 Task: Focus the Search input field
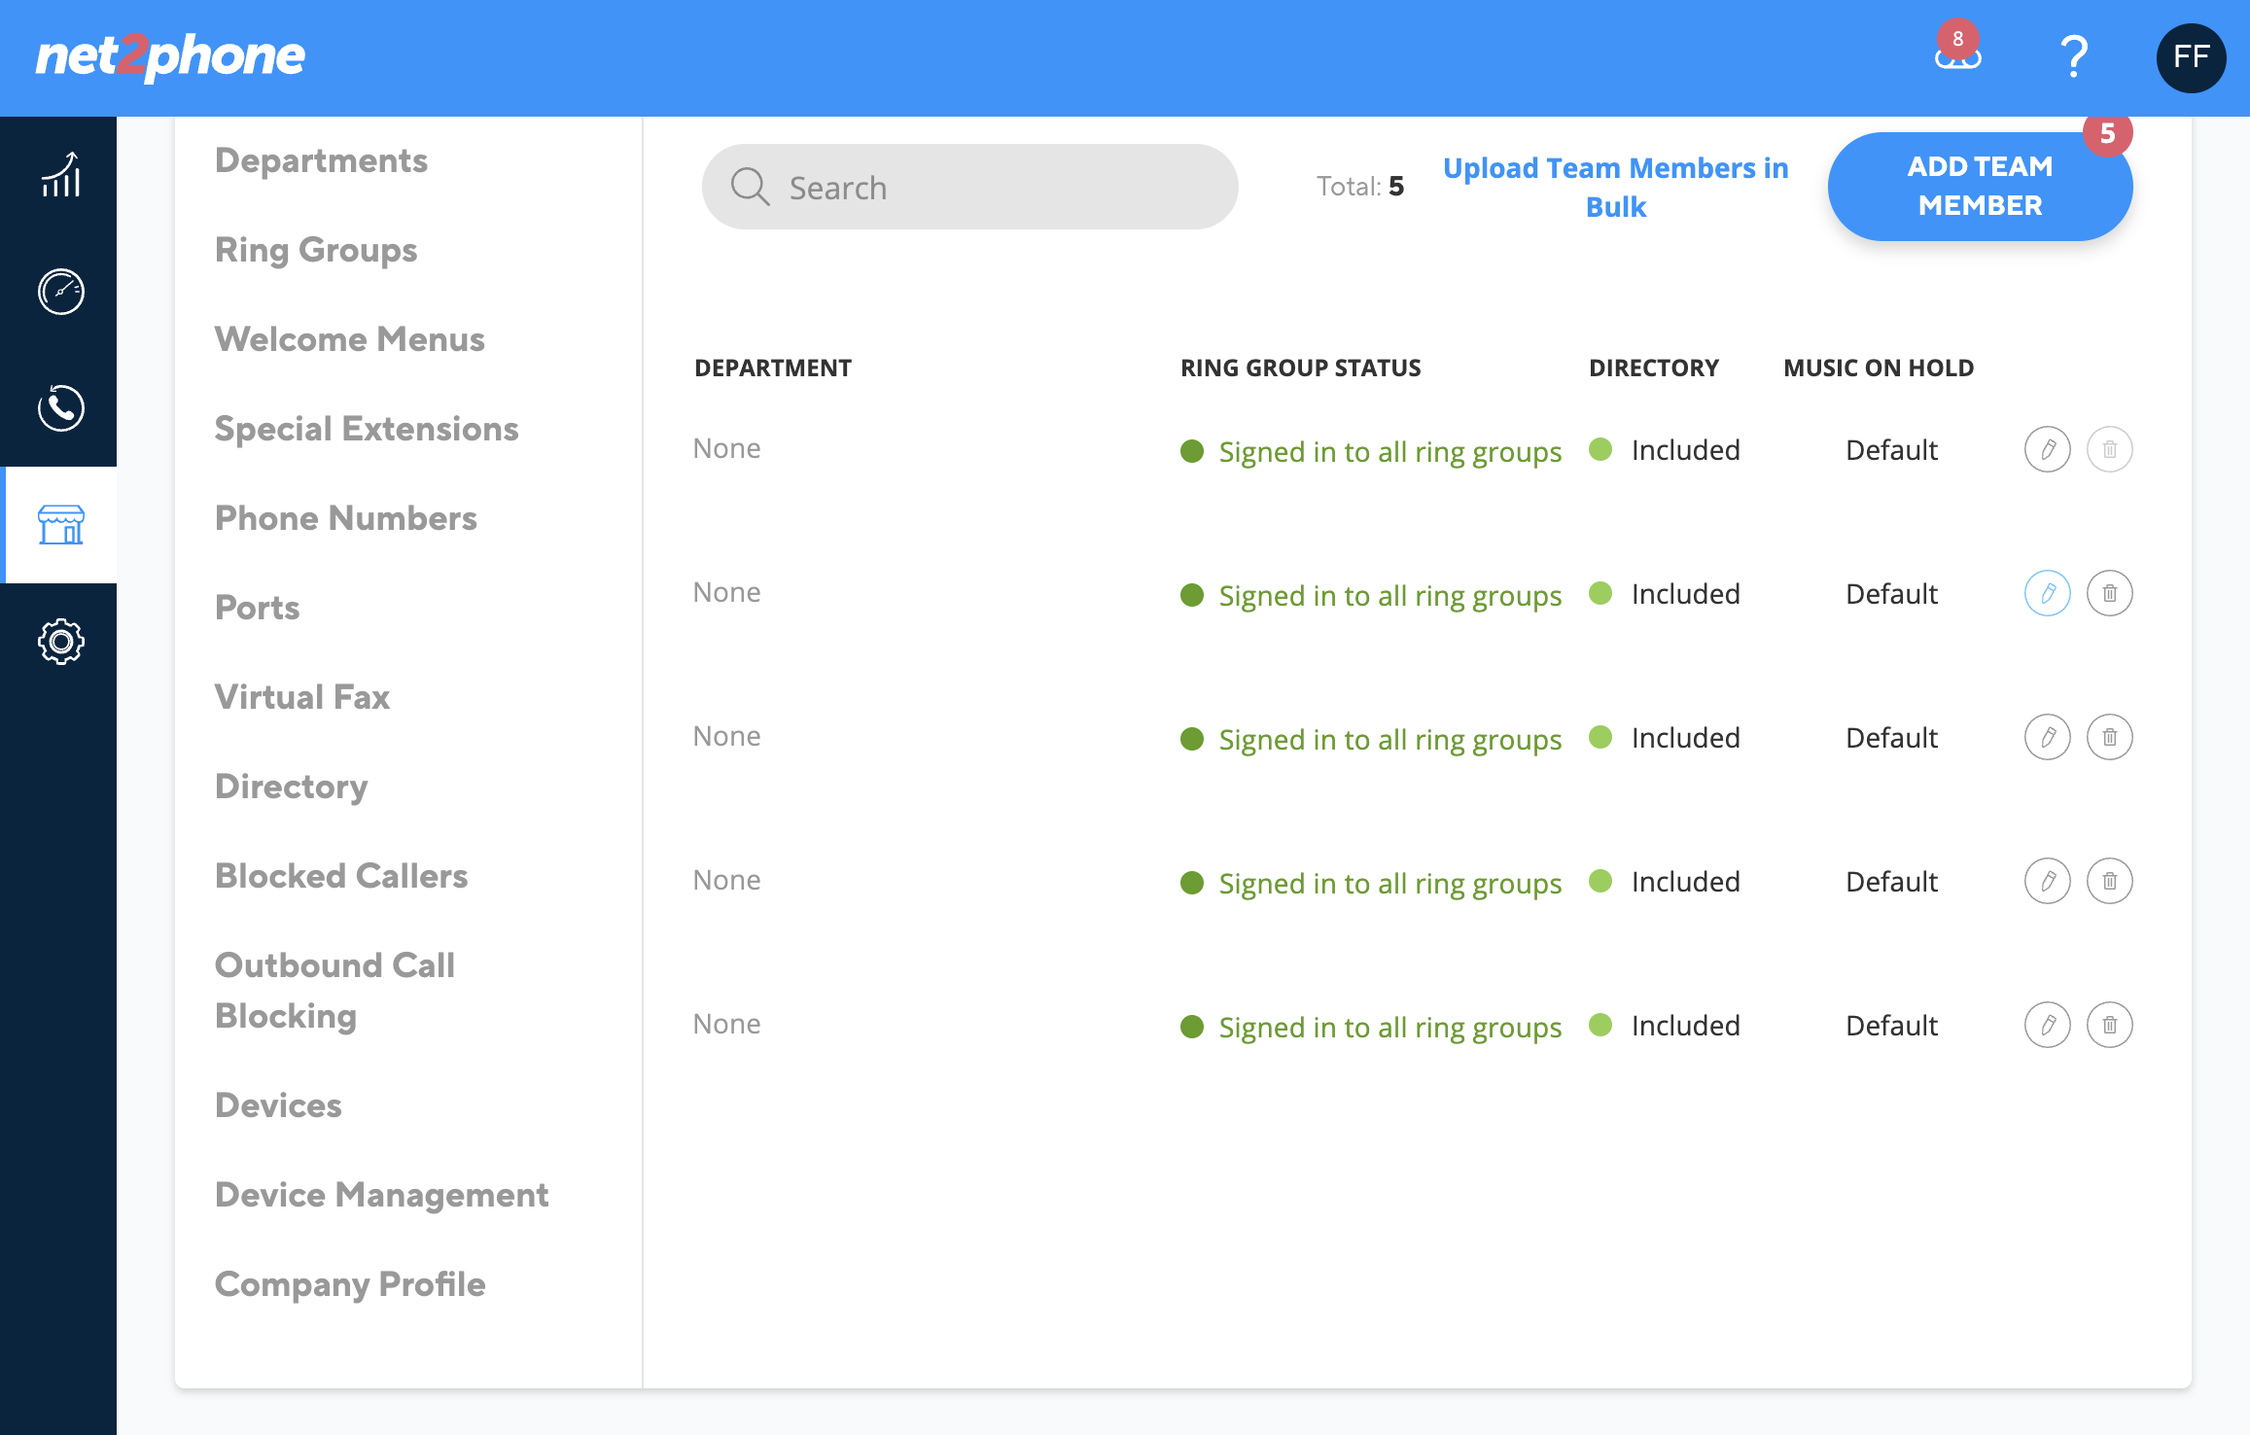(x=969, y=187)
